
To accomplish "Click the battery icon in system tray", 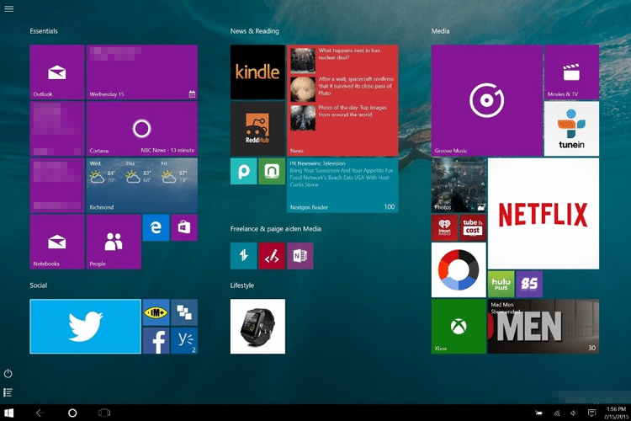I will (x=538, y=413).
